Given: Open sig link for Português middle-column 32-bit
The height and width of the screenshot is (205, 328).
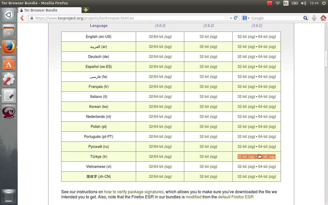Looking at the screenshot, I should pos(214,137).
